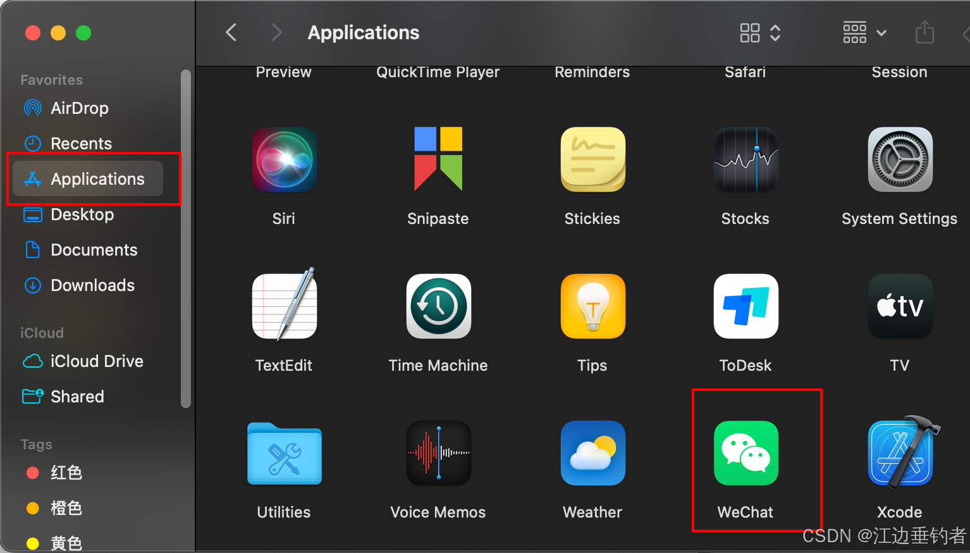Open the Xcode app icon
This screenshot has height=553, width=970.
(x=903, y=452)
